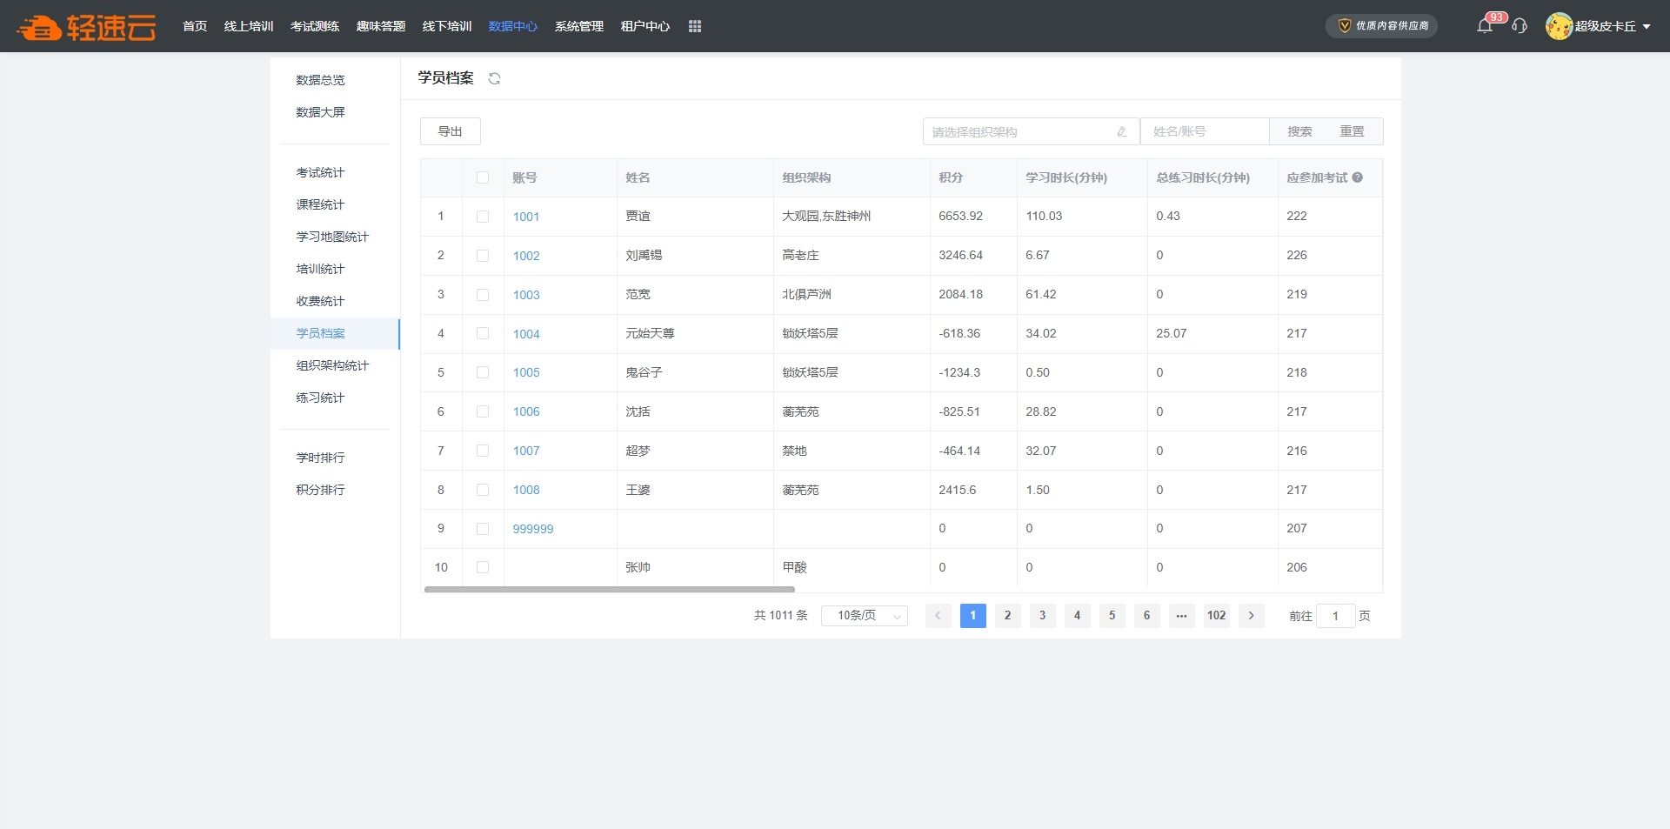1670x829 pixels.
Task: Click the help icon next to 应参加考试
Action: 1358,177
